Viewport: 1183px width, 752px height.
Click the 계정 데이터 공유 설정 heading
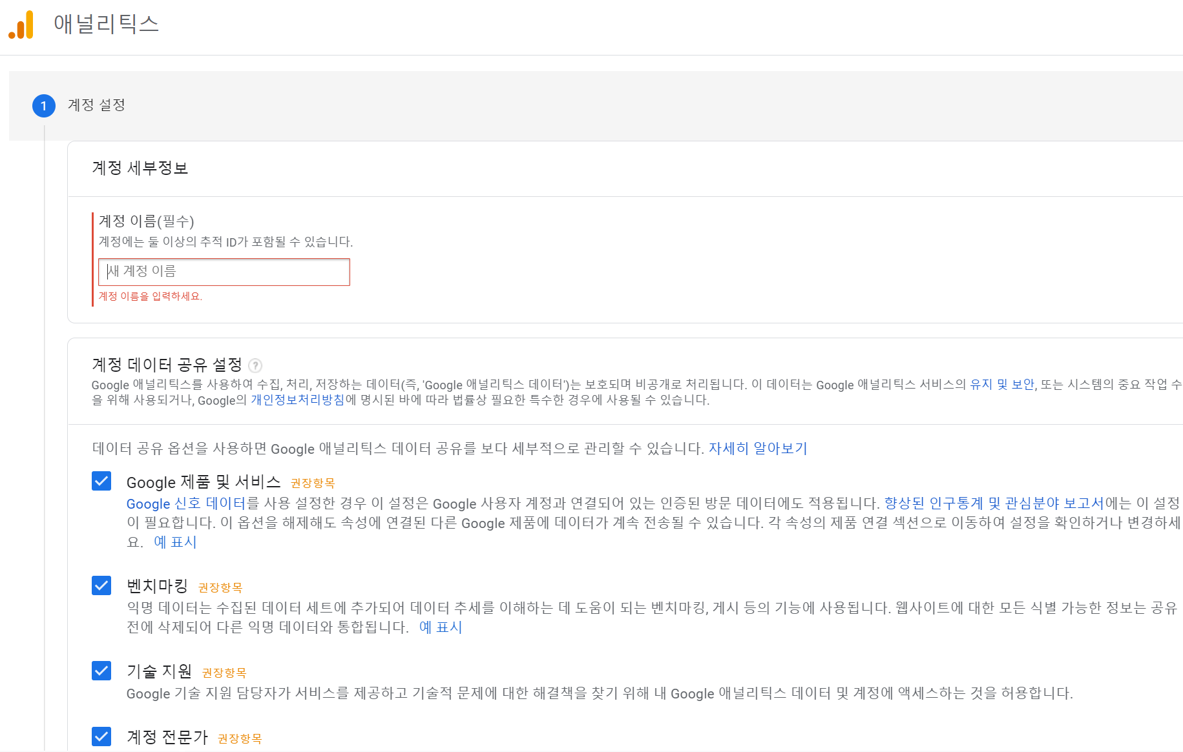point(167,365)
